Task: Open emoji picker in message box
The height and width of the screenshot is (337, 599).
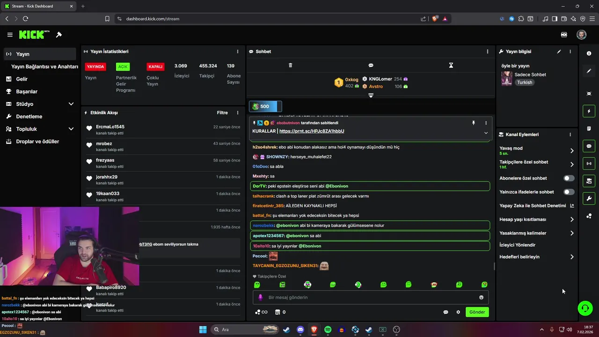Action: coord(481,297)
